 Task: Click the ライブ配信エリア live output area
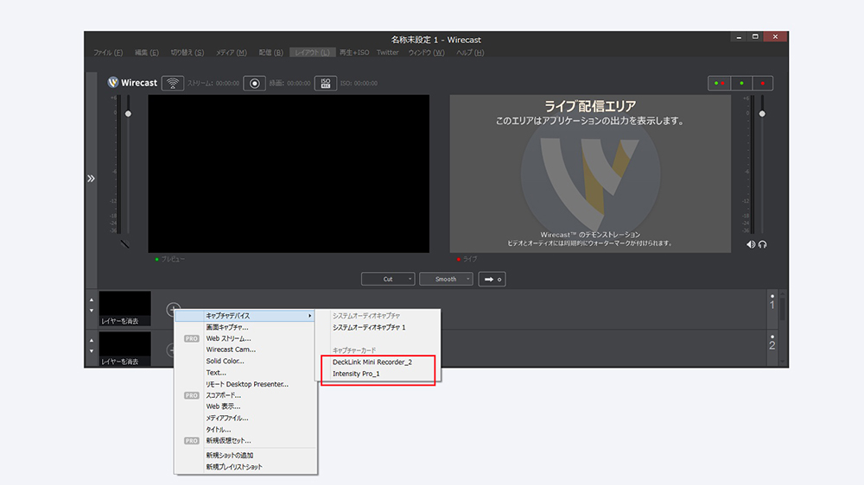coord(590,174)
